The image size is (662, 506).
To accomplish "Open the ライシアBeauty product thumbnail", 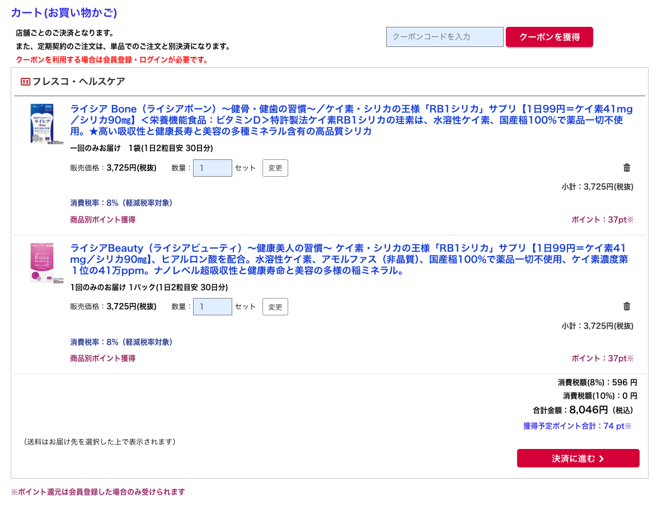I will tap(46, 263).
